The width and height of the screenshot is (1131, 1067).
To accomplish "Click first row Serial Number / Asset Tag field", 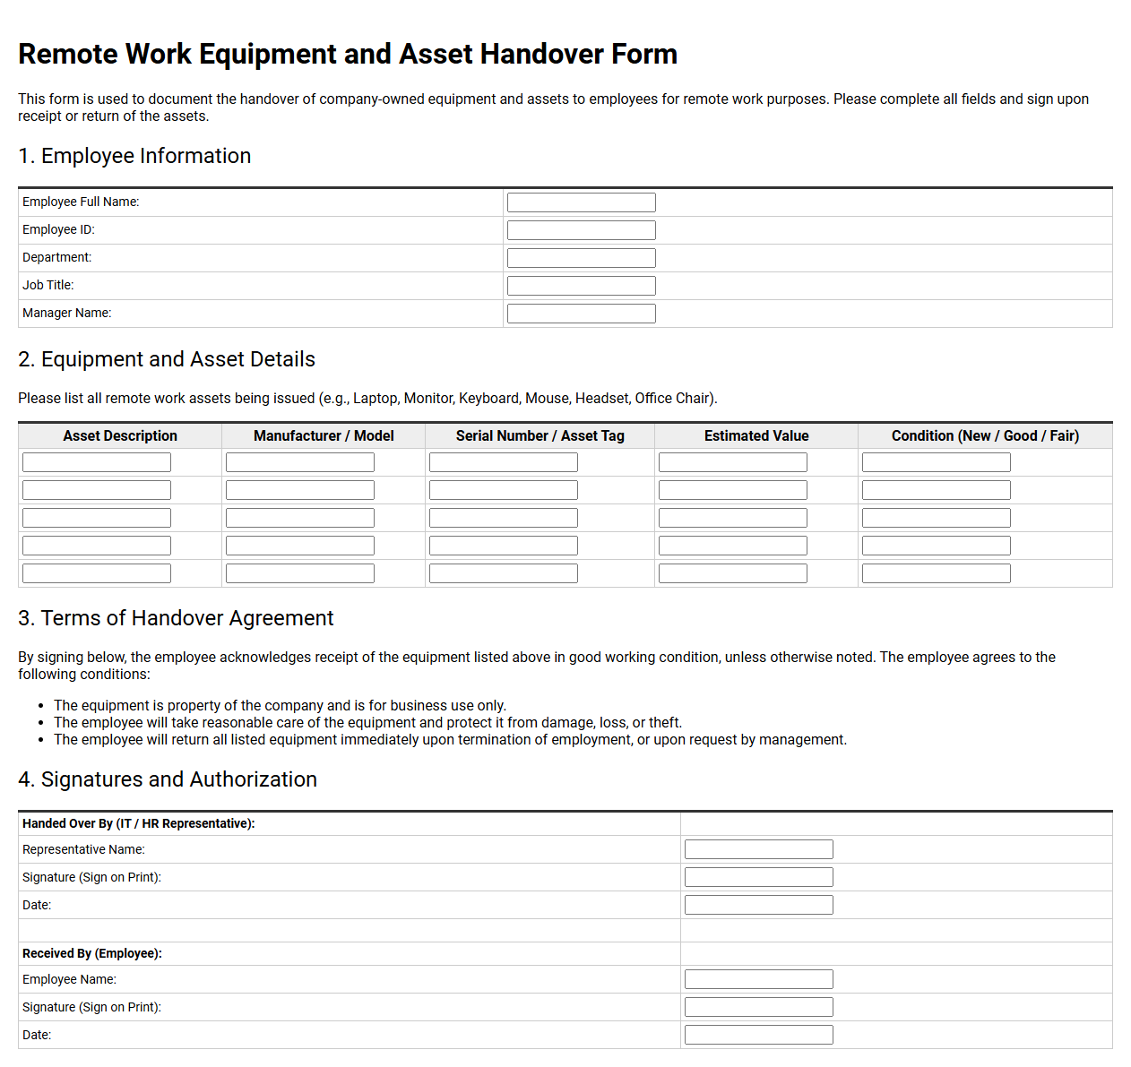I will 504,462.
